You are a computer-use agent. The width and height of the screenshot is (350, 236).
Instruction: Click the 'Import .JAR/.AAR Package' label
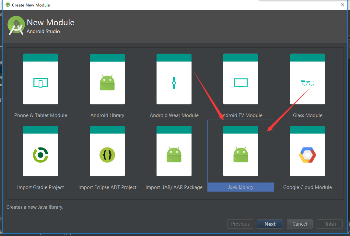coord(174,187)
